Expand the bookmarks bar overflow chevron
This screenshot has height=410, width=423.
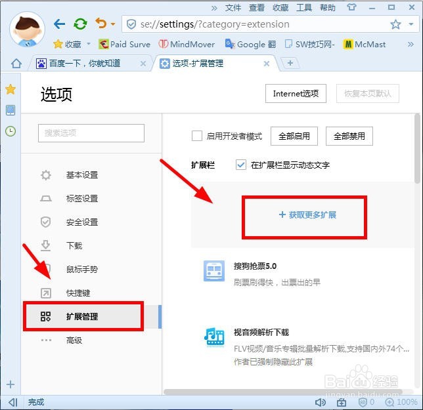pyautogui.click(x=411, y=44)
